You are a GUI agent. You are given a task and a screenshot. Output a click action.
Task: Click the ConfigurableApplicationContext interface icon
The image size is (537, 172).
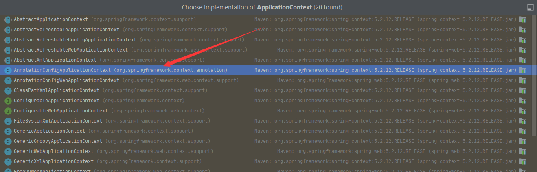(8, 101)
